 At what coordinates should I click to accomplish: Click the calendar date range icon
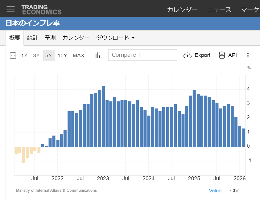(x=13, y=55)
